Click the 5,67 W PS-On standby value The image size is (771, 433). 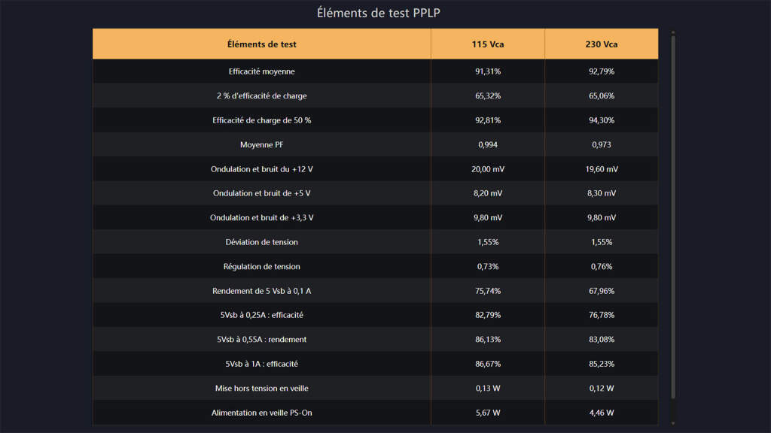(488, 413)
